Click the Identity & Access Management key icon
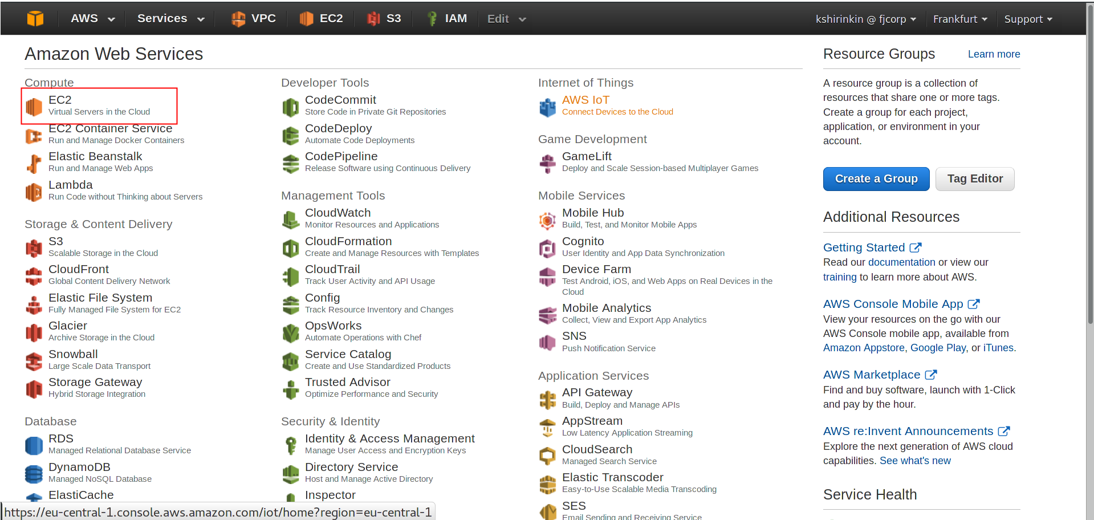This screenshot has width=1094, height=520. coord(291,446)
